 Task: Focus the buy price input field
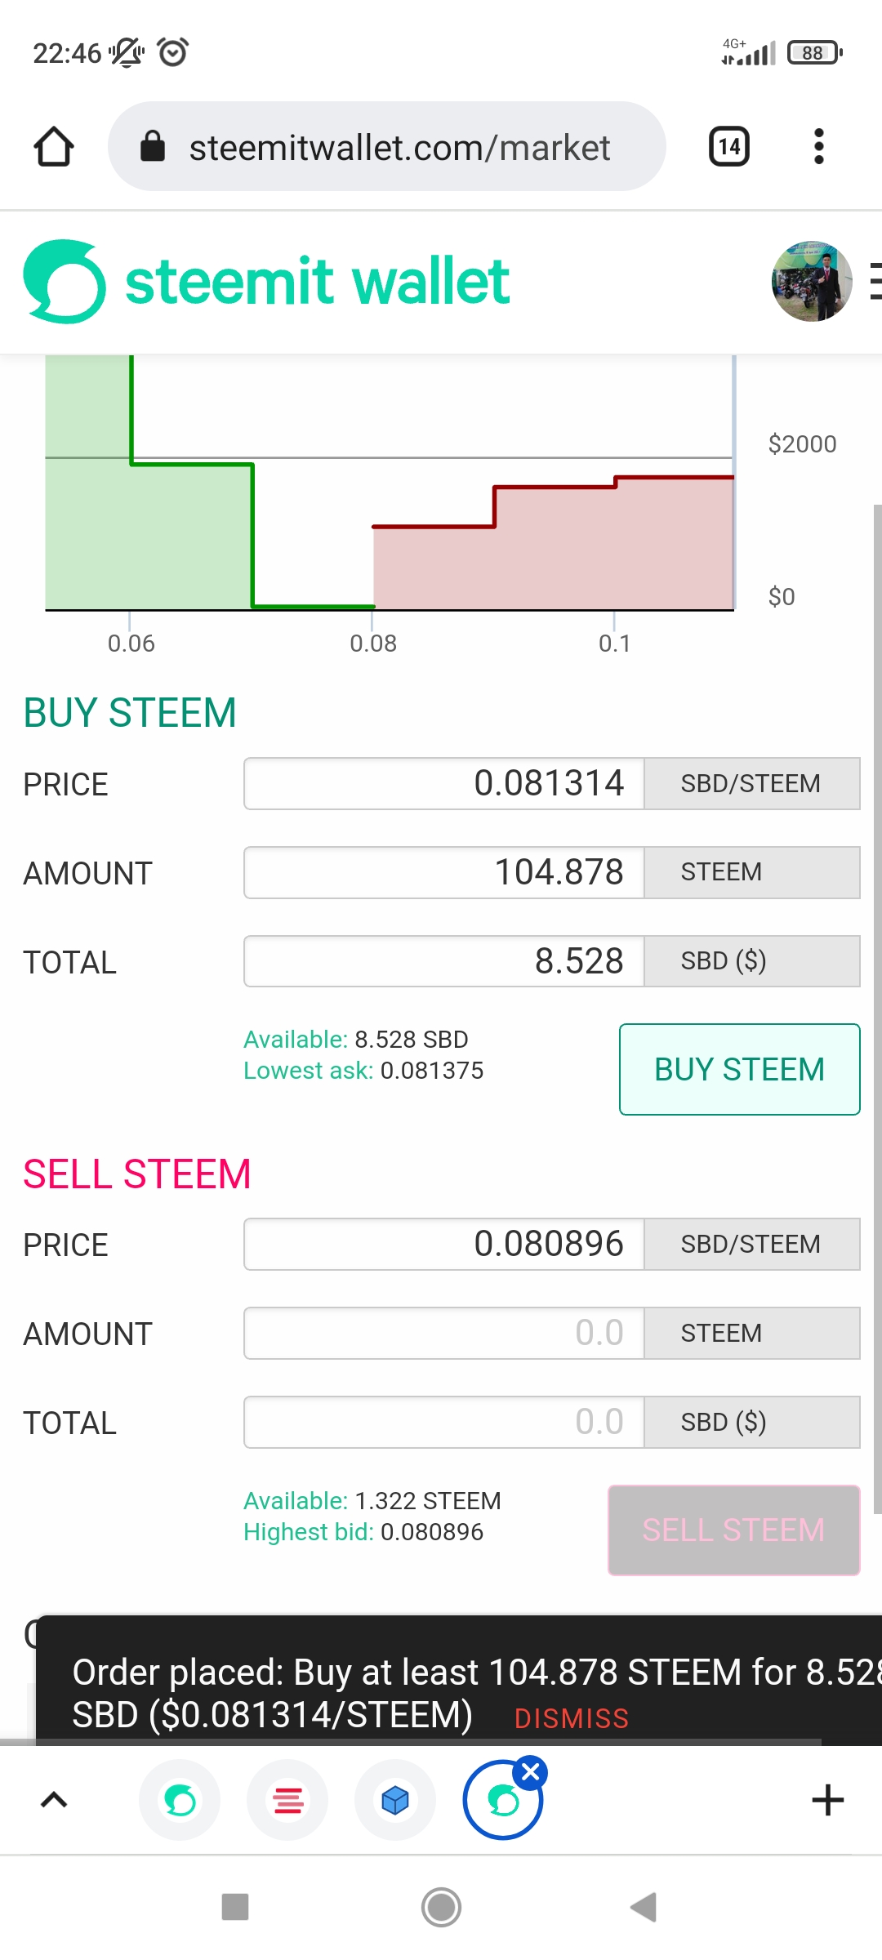click(444, 783)
